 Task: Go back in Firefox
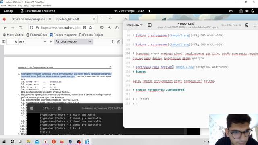tap(5, 28)
